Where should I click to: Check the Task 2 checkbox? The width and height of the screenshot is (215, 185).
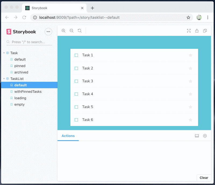coord(76,68)
